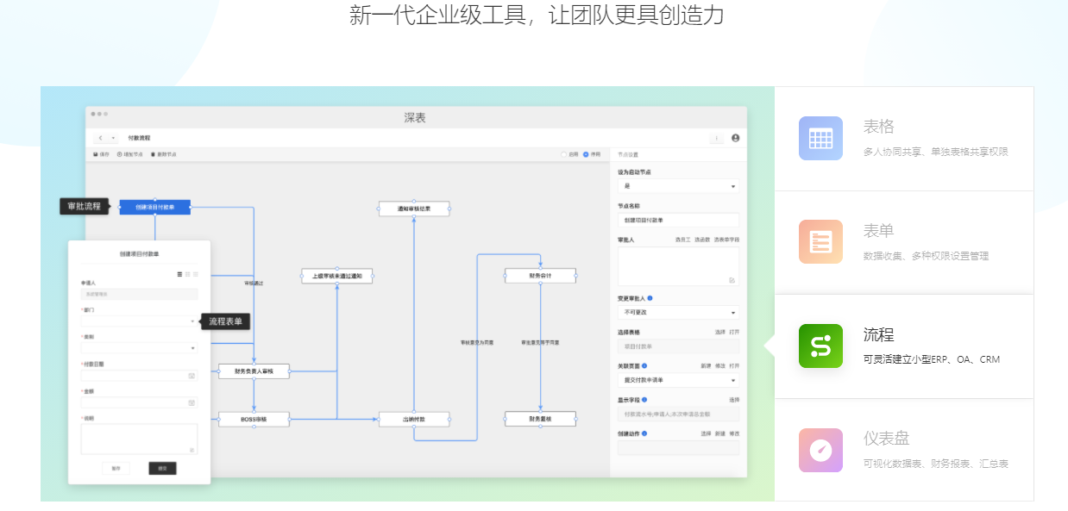Click the green 流程 flow icon
The width and height of the screenshot is (1068, 511).
click(x=820, y=346)
